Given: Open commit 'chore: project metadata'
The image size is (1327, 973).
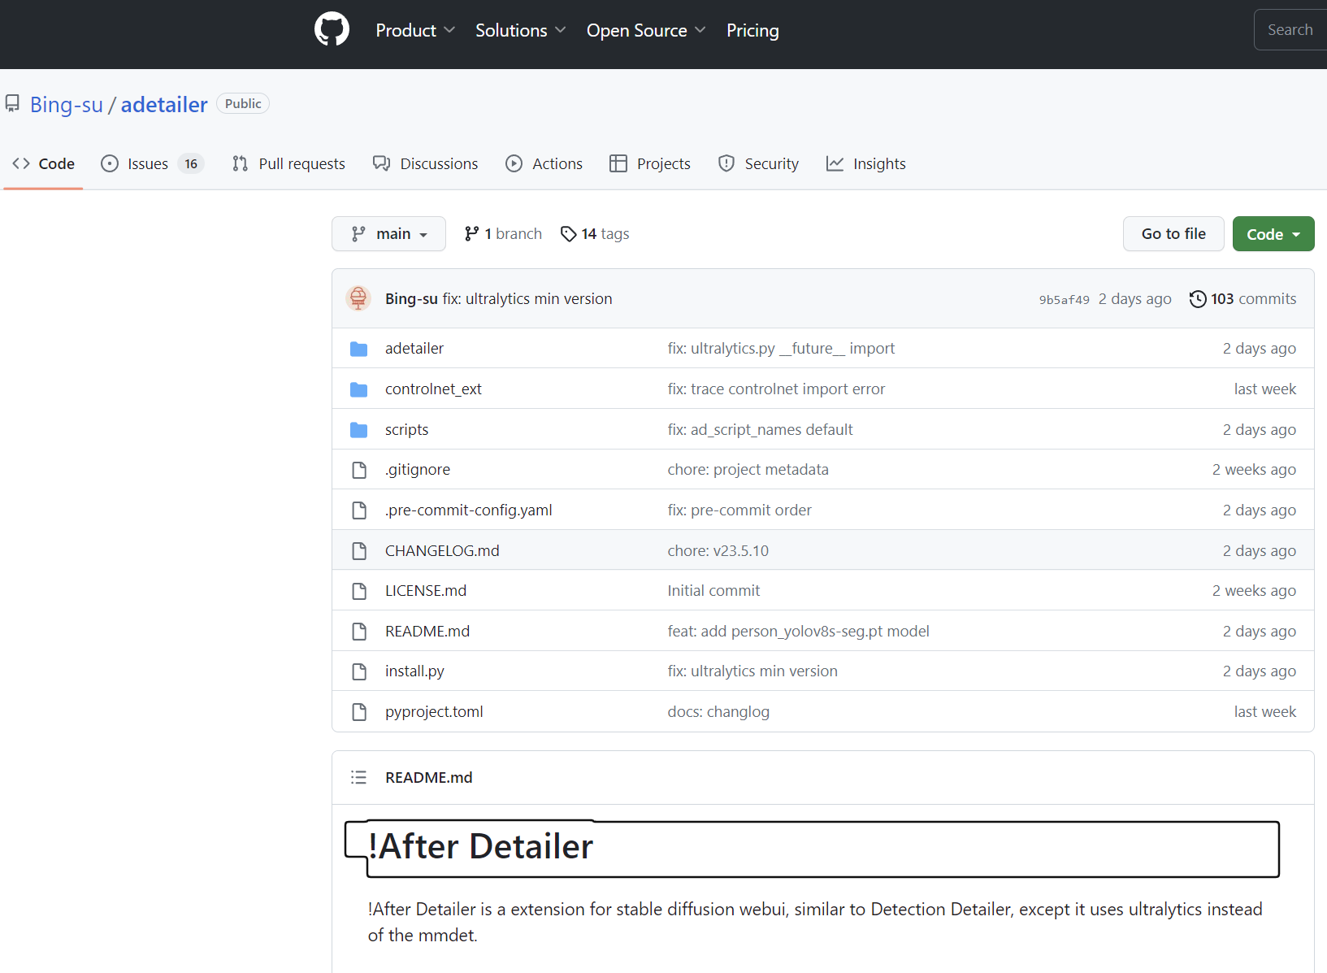Looking at the screenshot, I should (748, 469).
